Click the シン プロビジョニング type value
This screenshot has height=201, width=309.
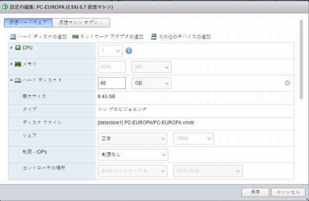(122, 109)
